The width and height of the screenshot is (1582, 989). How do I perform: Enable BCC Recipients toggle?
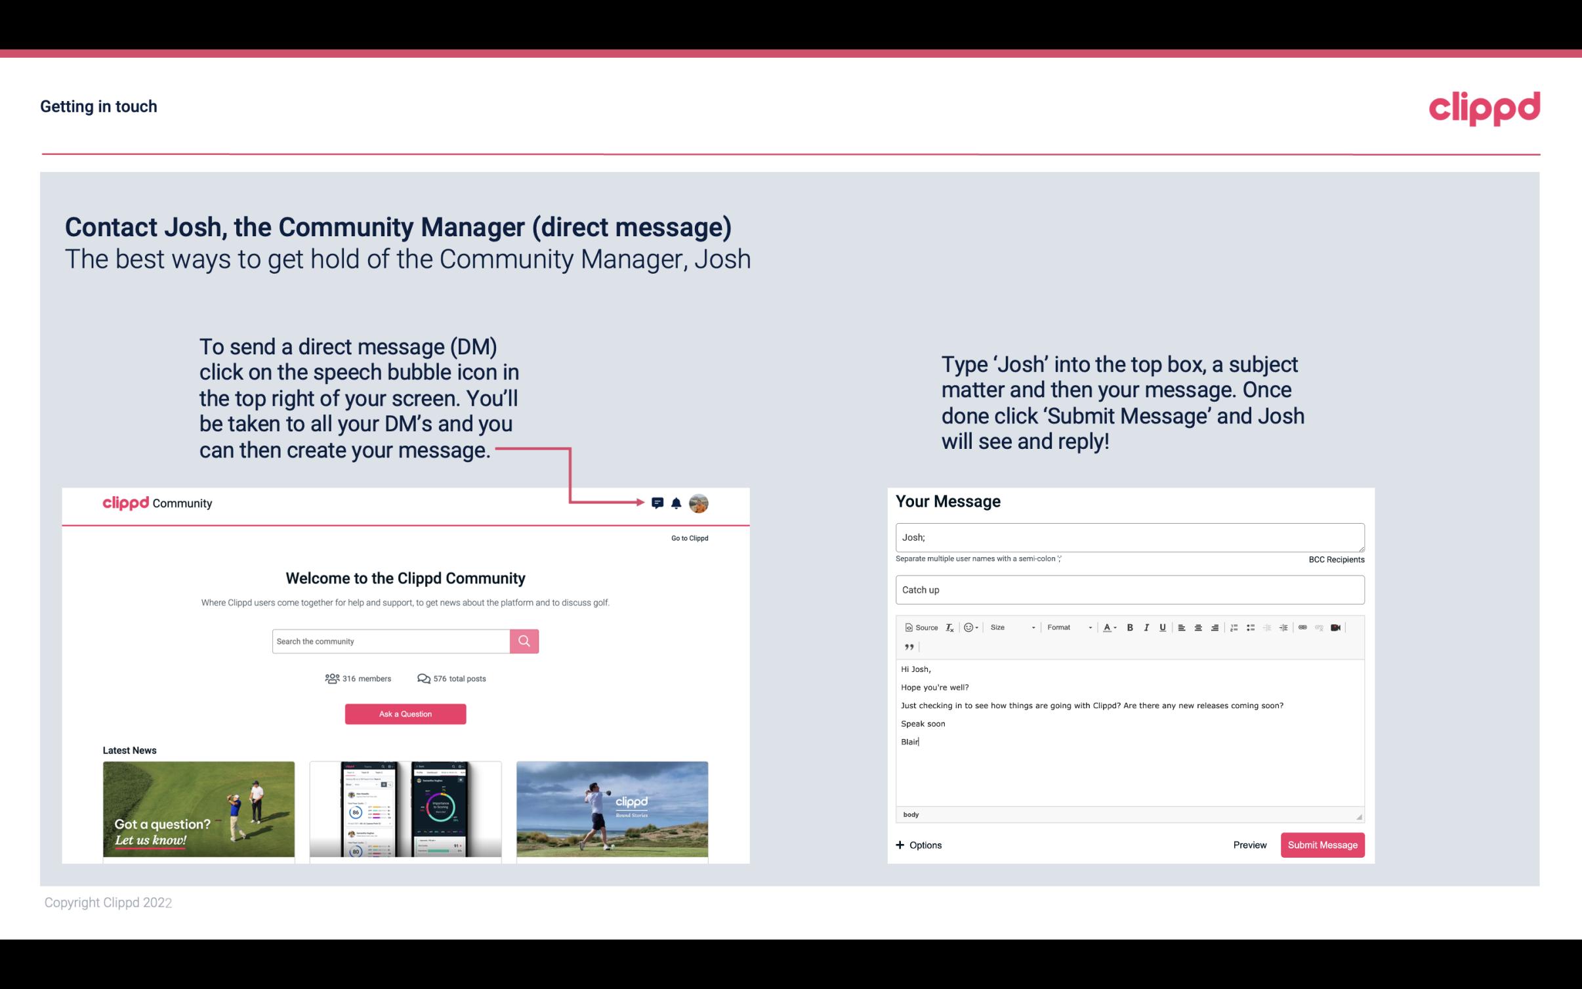pyautogui.click(x=1334, y=559)
